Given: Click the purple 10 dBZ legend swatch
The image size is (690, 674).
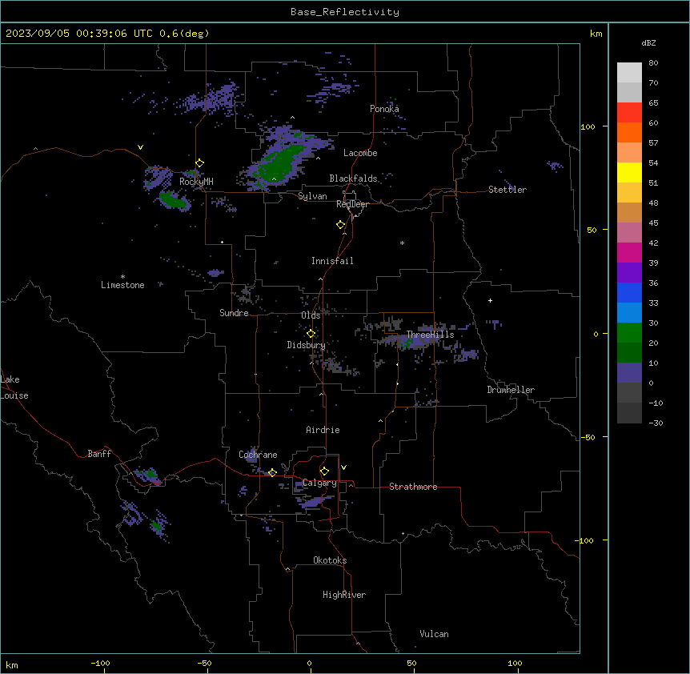Looking at the screenshot, I should click(629, 373).
